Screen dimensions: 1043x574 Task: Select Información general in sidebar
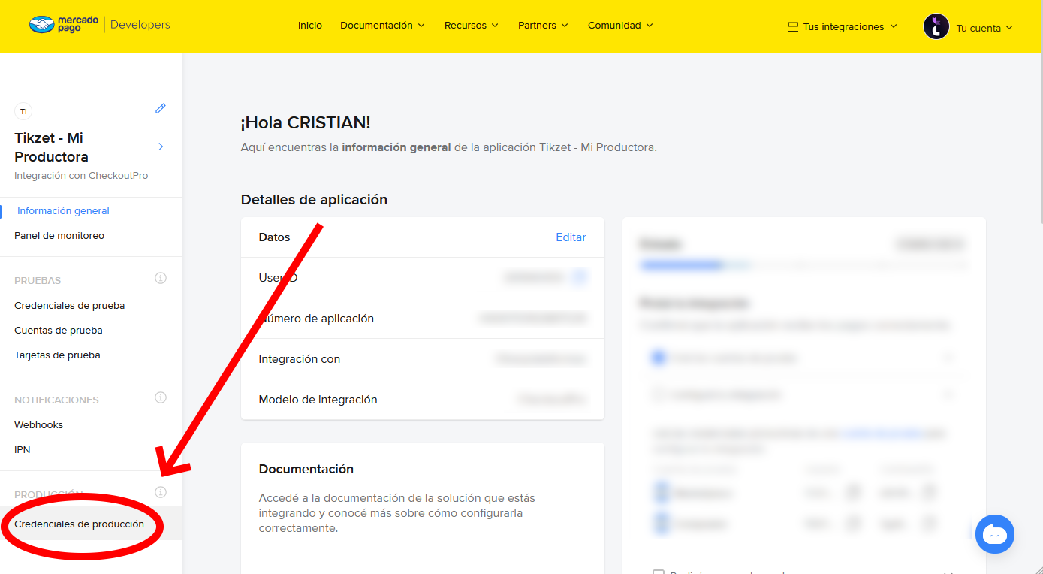point(63,211)
